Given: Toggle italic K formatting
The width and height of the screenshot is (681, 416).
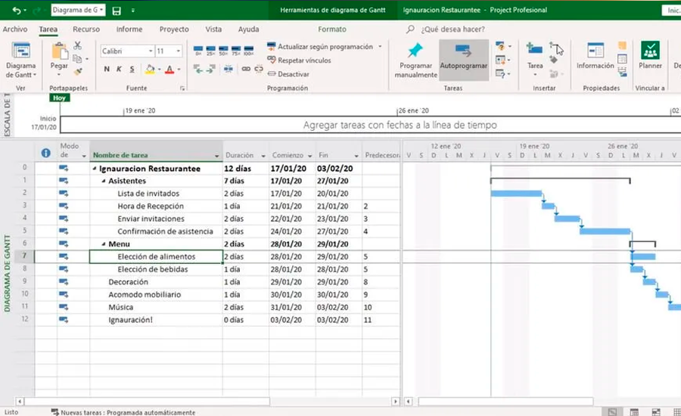Looking at the screenshot, I should pos(119,69).
